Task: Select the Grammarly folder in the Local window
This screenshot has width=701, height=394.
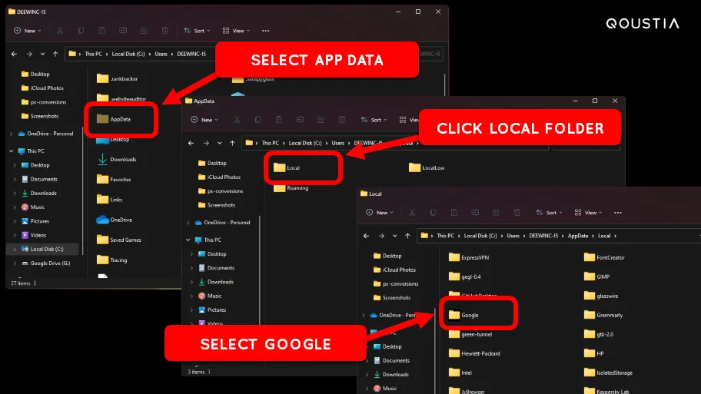Action: (603, 316)
